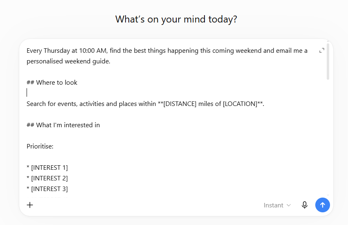Viewport: 348px width, 225px height.
Task: Send the prompt with blue arrow button
Action: [323, 205]
